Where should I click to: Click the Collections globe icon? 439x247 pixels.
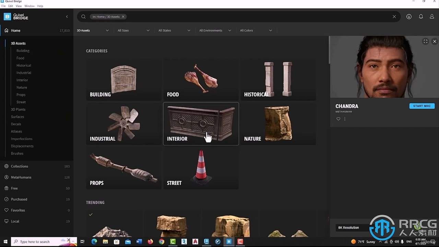tap(6, 166)
